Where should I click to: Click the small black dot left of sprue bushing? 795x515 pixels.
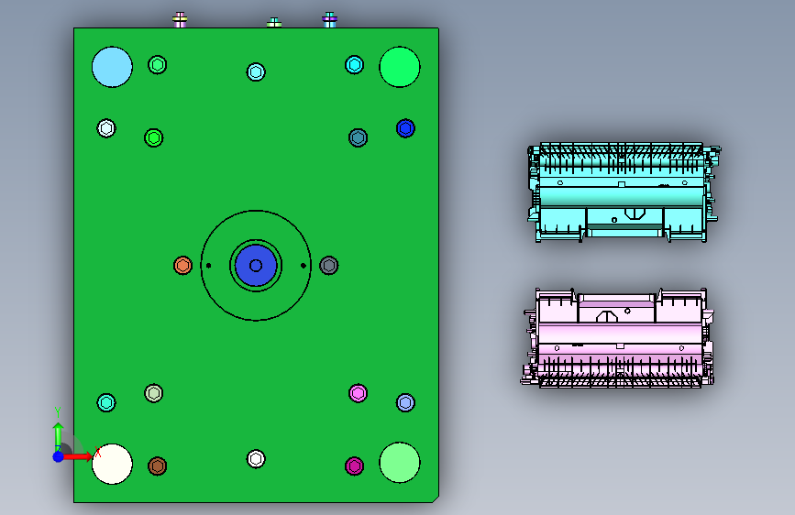tap(208, 265)
